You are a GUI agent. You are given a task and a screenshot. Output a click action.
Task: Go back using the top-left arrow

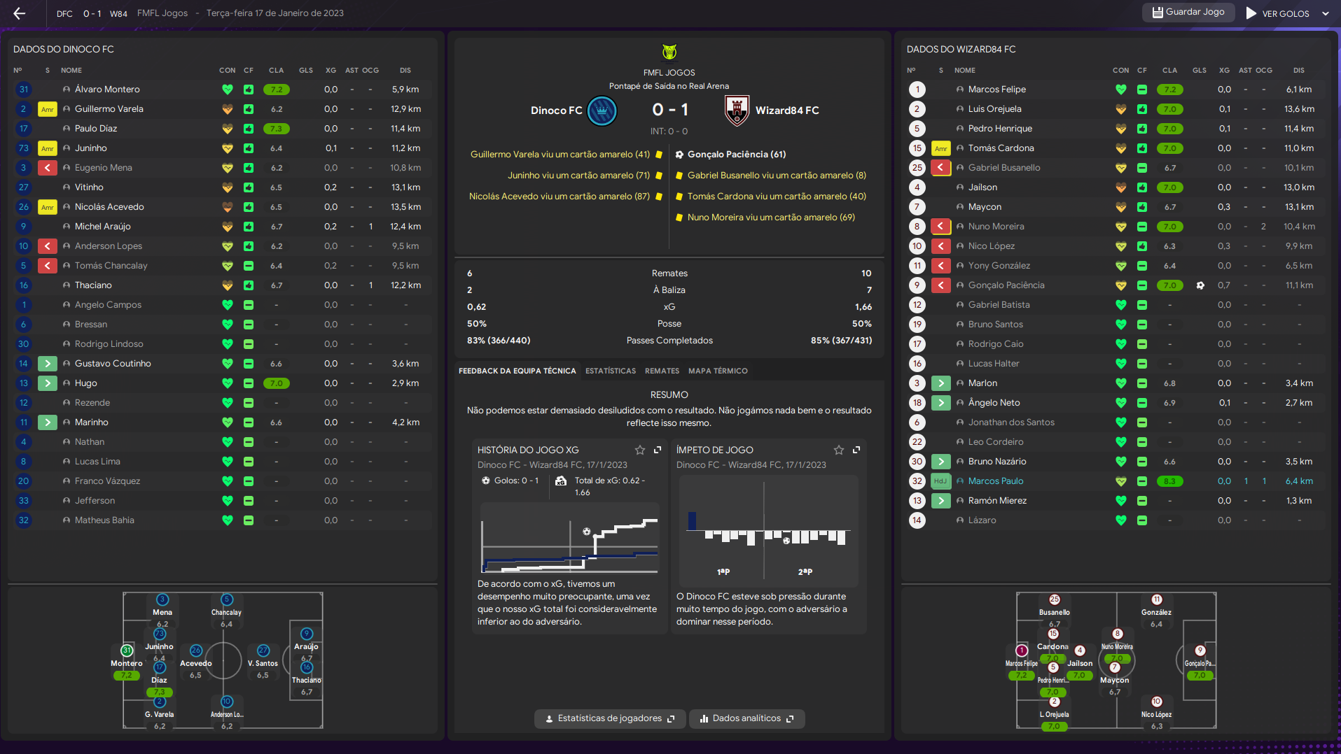click(x=19, y=13)
